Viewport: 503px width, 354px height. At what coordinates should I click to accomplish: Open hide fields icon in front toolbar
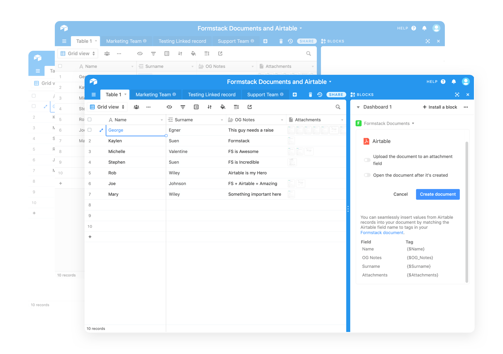coord(169,107)
